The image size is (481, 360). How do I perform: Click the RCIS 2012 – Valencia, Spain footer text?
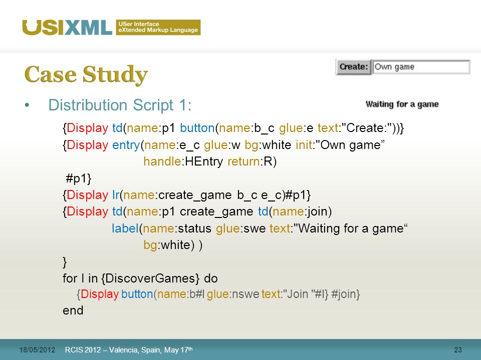click(x=129, y=349)
